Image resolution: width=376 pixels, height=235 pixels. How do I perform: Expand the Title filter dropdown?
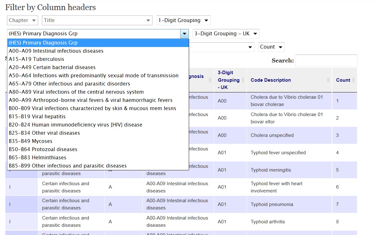[97, 21]
